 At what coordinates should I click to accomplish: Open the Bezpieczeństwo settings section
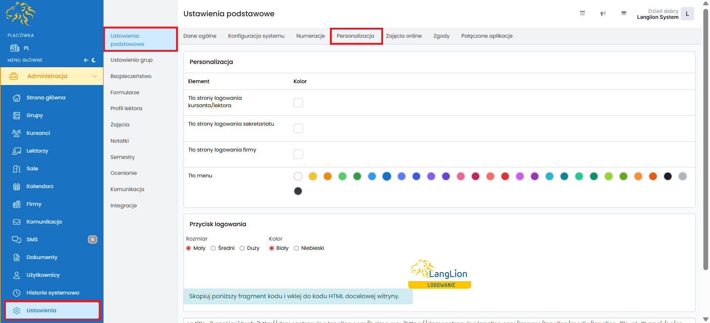[131, 76]
